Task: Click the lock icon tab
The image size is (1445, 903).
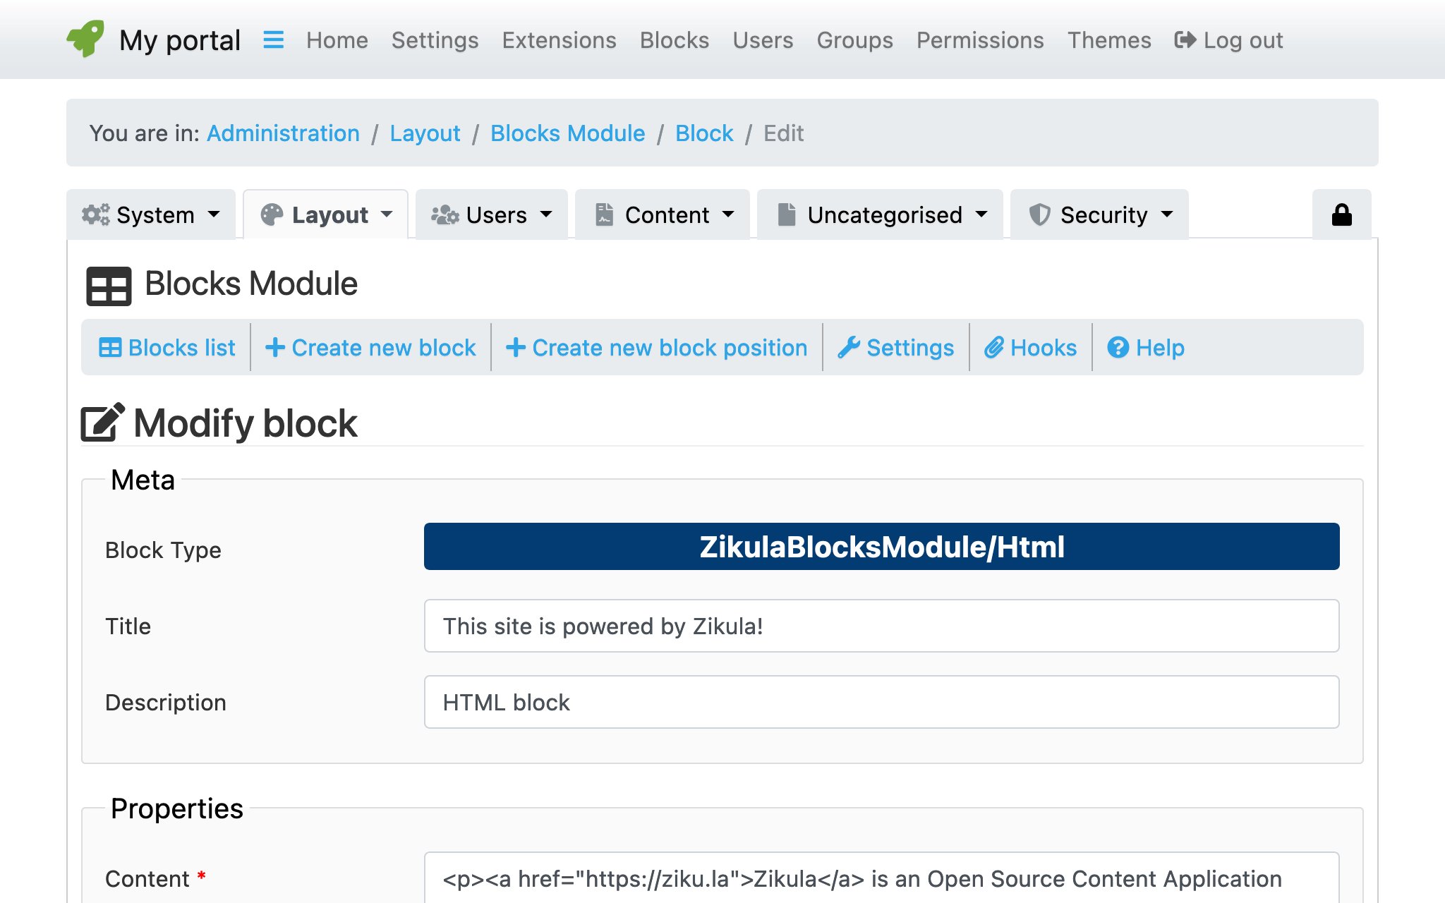Action: [x=1341, y=214]
